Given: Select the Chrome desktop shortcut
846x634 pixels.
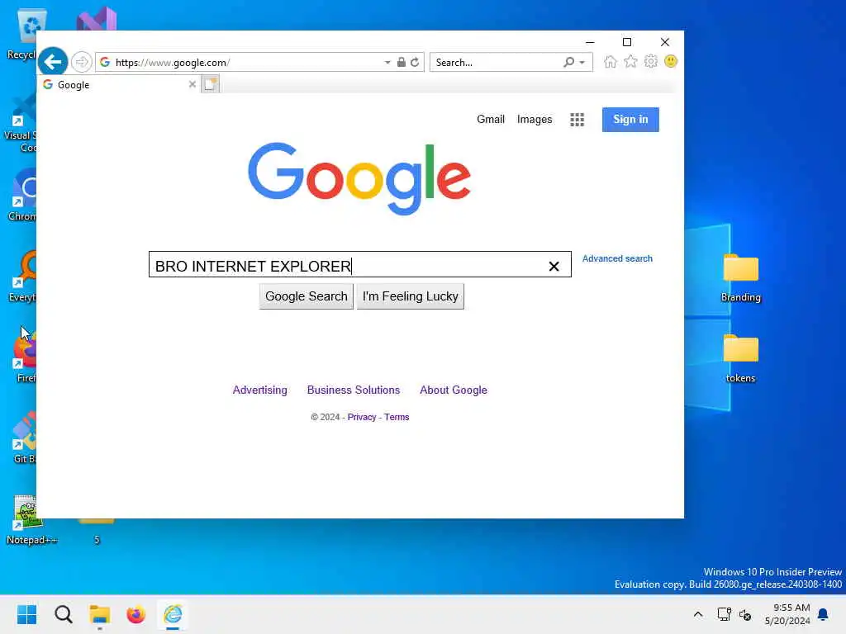Looking at the screenshot, I should [22, 195].
